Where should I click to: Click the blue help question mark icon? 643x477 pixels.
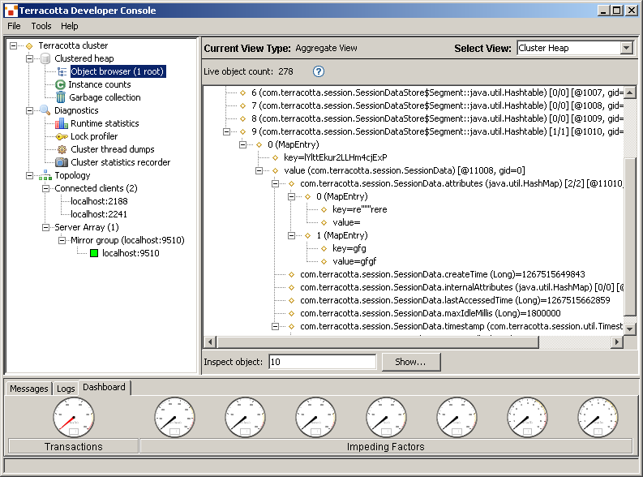319,71
